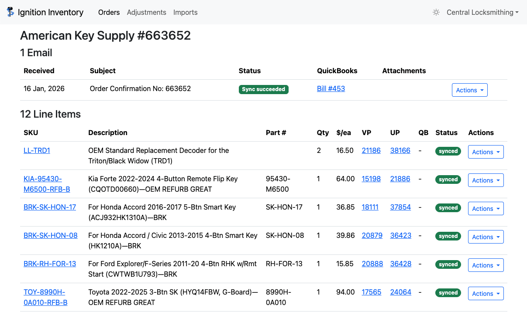
Task: Click the Sync succeeded status badge
Action: click(263, 89)
